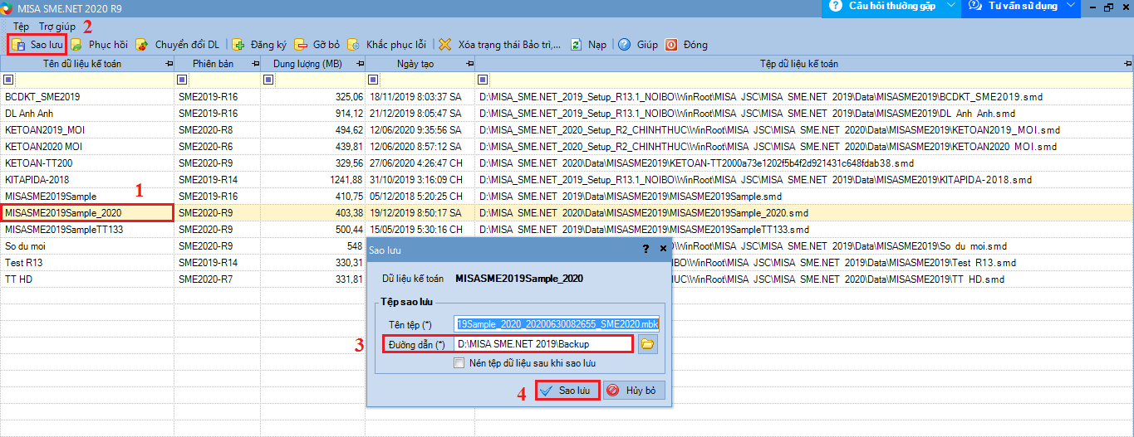Restore down the main application window
The image size is (1134, 437).
(x=1108, y=7)
